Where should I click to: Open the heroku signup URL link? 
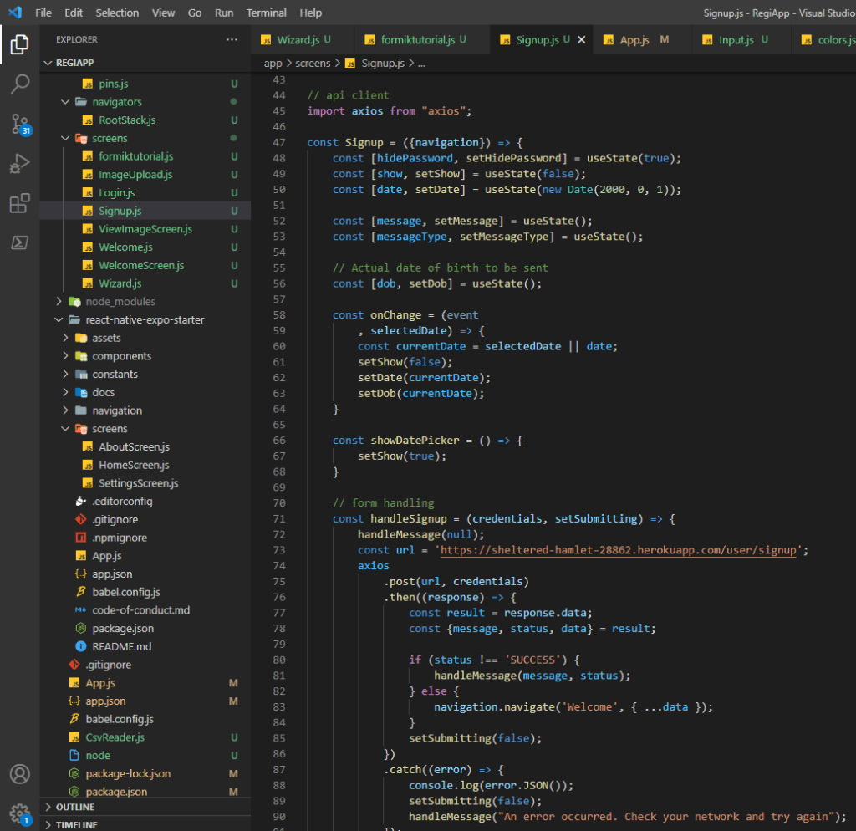pyautogui.click(x=619, y=550)
